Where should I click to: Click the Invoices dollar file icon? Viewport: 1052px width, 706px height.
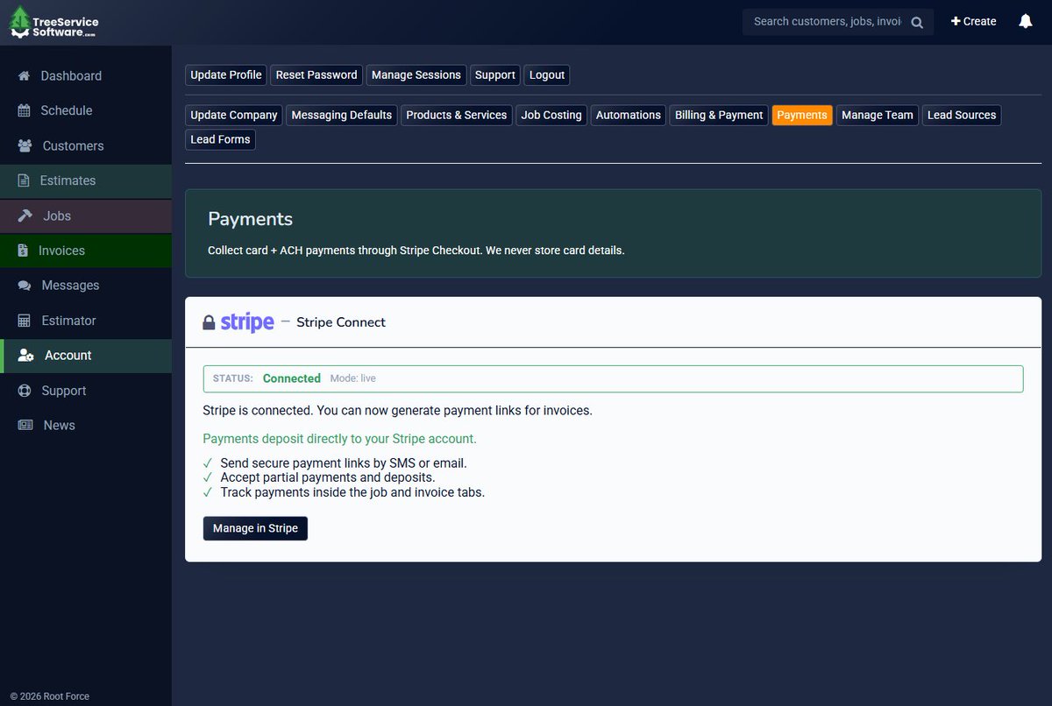(x=23, y=251)
